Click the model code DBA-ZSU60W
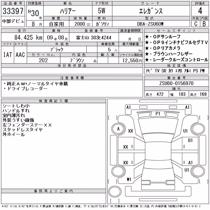This screenshot has width=210, height=210. point(150,24)
